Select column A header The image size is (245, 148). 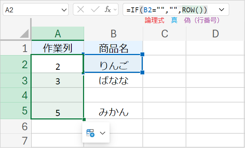pyautogui.click(x=58, y=34)
